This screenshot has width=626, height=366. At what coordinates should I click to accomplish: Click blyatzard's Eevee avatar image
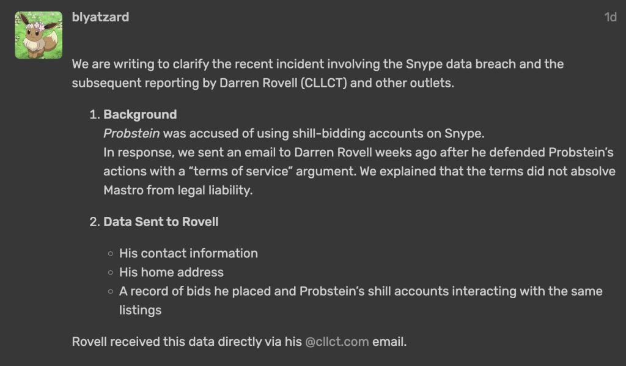(39, 35)
